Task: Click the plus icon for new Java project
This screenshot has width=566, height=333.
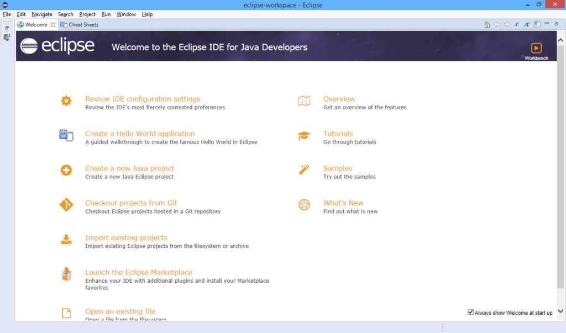Action: (x=66, y=170)
